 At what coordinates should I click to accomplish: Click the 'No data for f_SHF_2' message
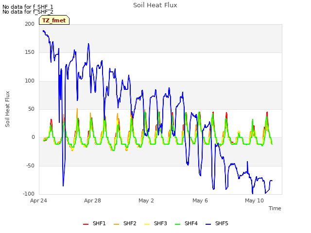(x=28, y=12)
